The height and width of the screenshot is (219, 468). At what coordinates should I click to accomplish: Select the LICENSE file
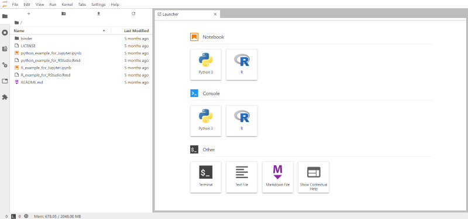pos(81,46)
